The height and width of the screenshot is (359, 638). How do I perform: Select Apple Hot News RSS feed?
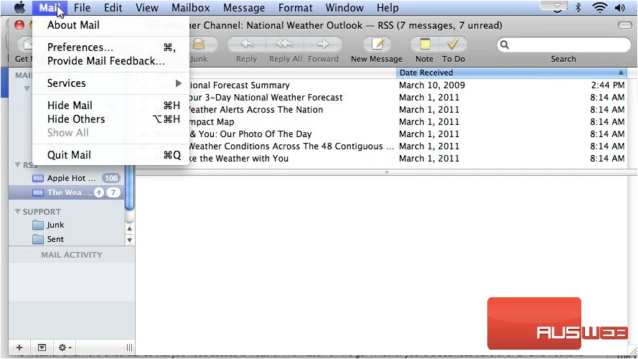(65, 178)
